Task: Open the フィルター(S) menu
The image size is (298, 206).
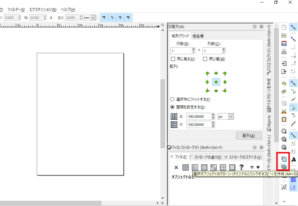Action: 16,10
